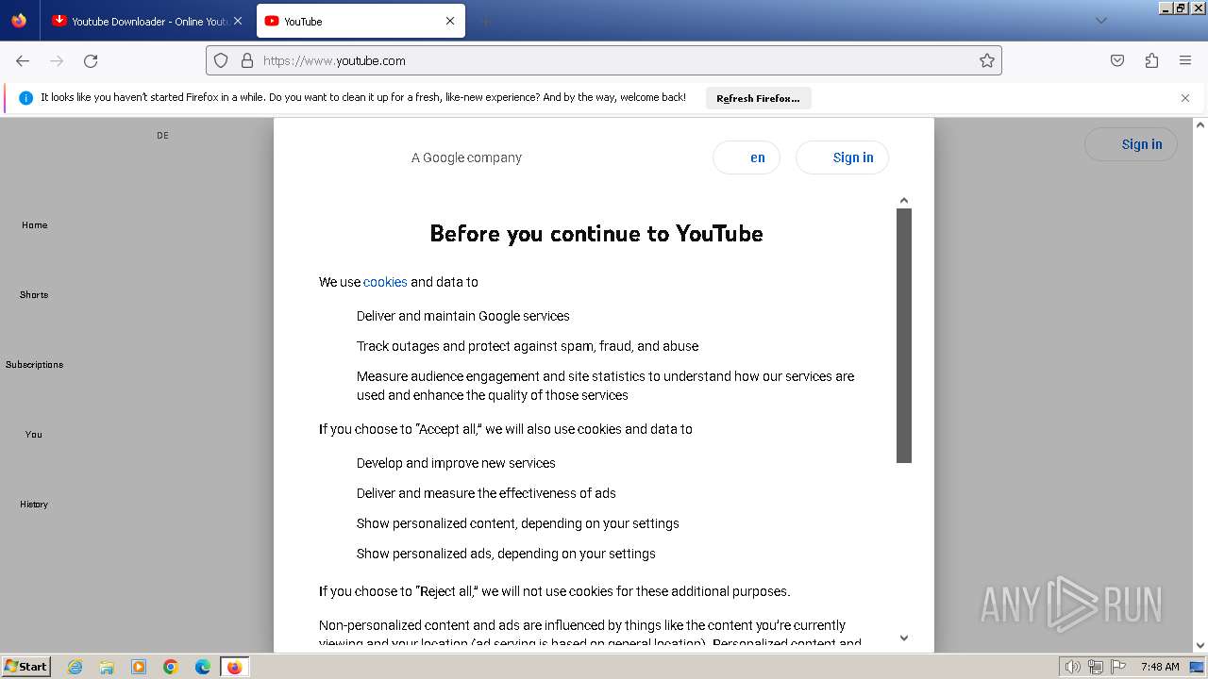Image resolution: width=1208 pixels, height=679 pixels.
Task: Launch Chrome from taskbar
Action: tap(171, 667)
